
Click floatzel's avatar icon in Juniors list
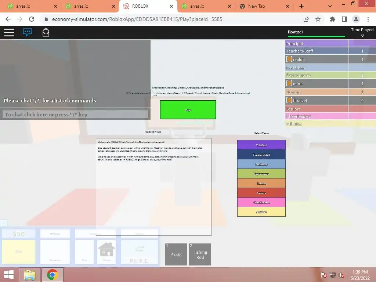[289, 100]
